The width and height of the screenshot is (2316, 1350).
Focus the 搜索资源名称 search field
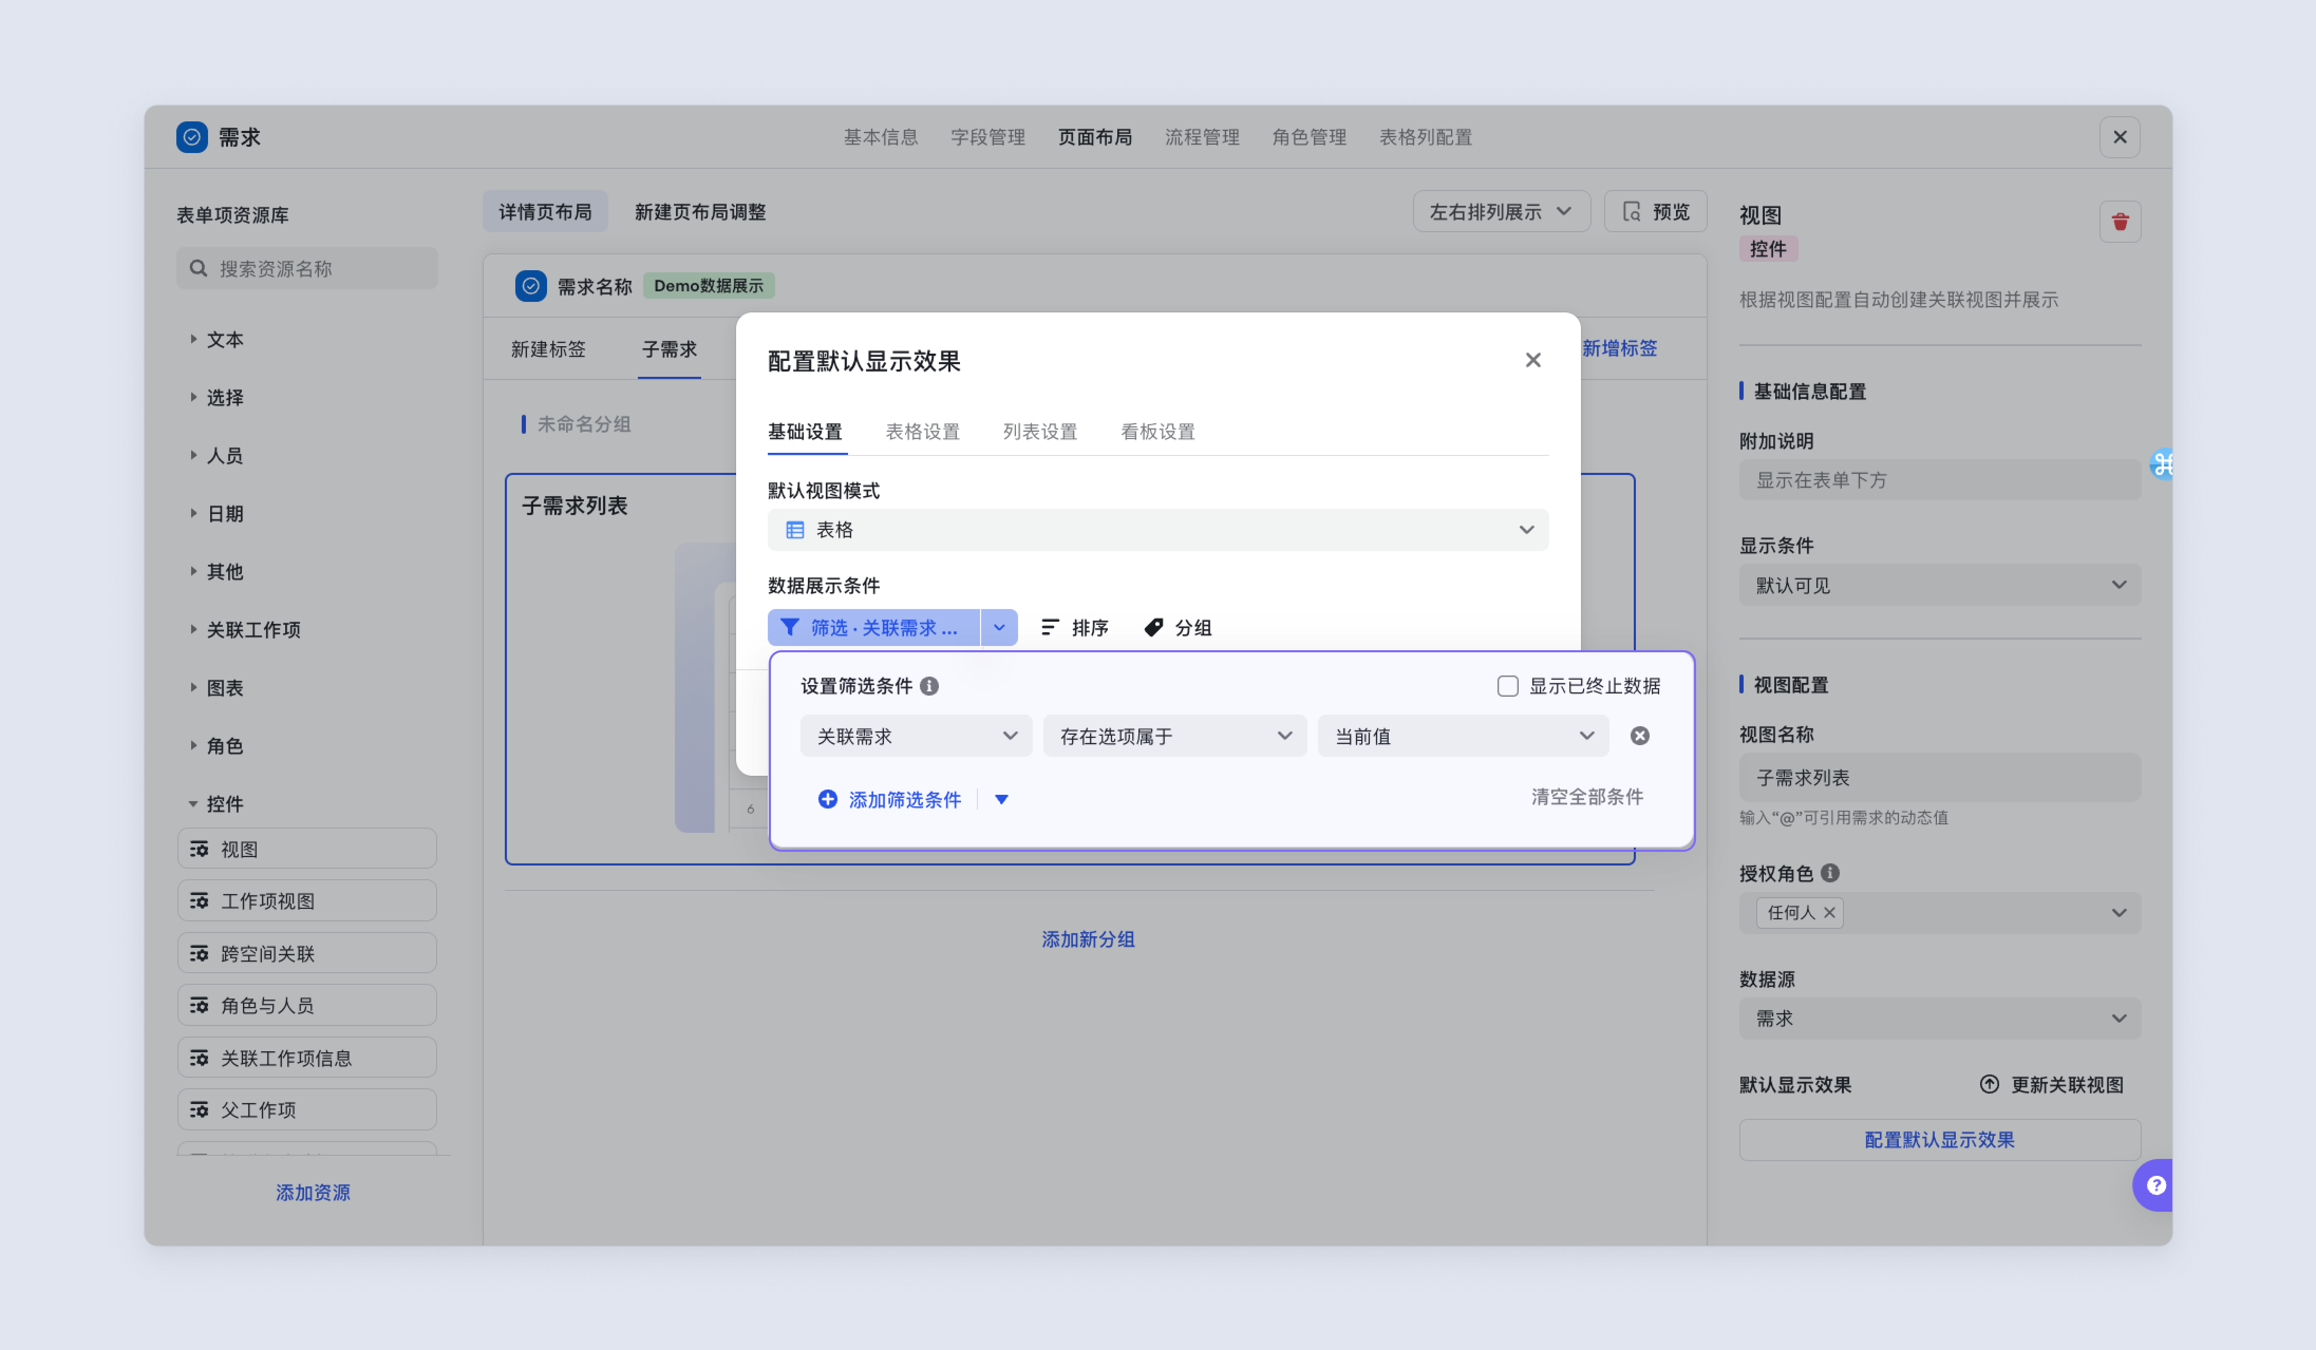[307, 268]
